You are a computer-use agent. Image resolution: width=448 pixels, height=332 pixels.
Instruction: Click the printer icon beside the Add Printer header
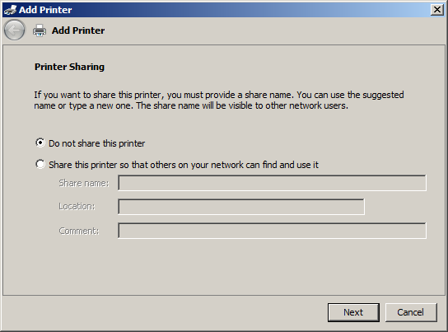tap(40, 30)
